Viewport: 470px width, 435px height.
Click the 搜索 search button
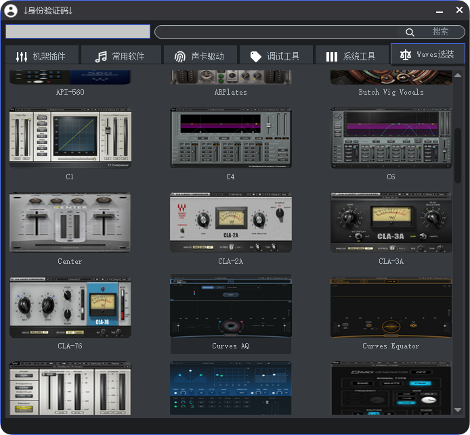440,32
